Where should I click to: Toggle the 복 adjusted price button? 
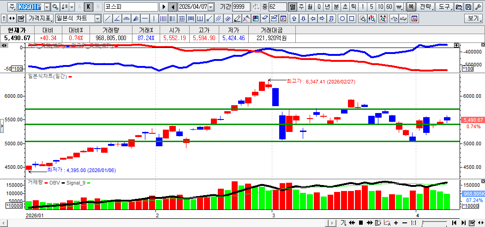(410, 7)
